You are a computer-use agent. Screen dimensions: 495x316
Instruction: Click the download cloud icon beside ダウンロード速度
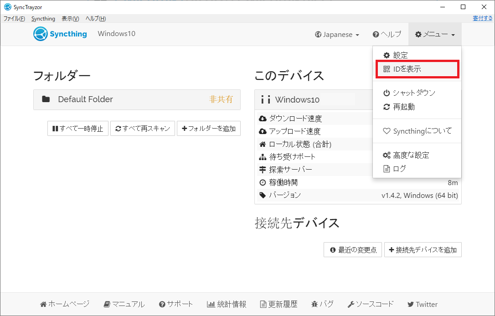[263, 119]
